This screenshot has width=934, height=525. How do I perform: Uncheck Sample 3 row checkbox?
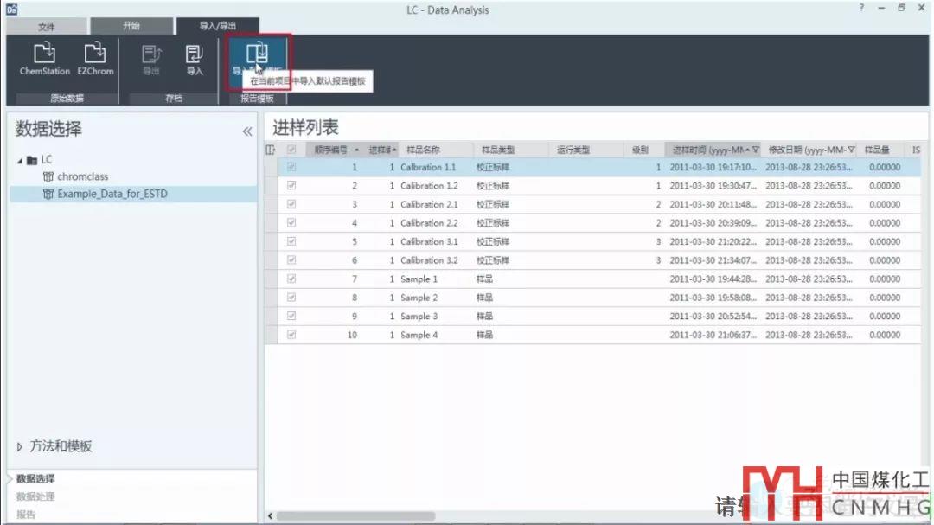(291, 316)
